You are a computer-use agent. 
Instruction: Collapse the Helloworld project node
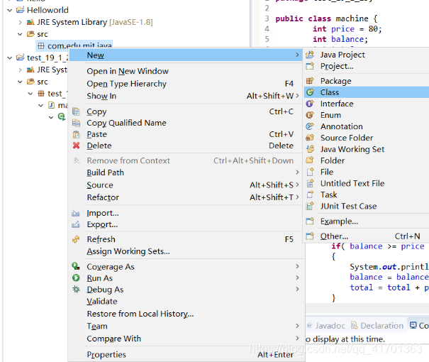(10, 10)
